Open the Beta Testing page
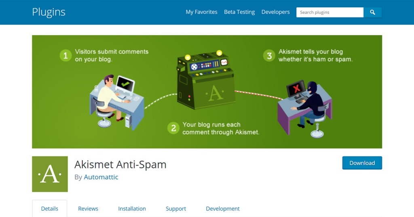Viewport: 414px width, 217px height. point(239,12)
